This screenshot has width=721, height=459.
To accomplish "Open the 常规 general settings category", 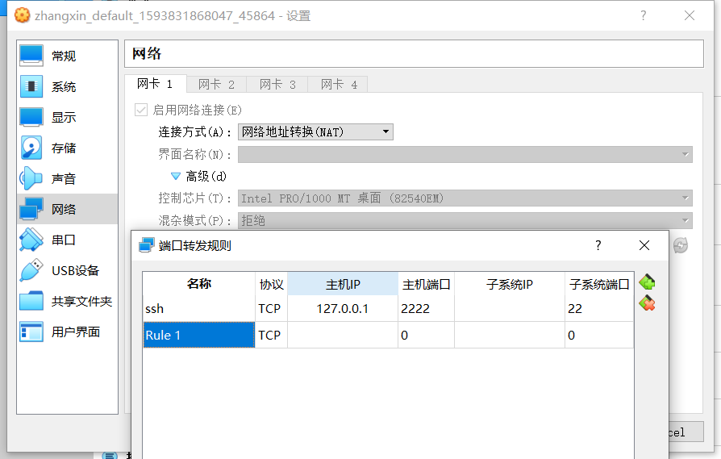I will (63, 56).
